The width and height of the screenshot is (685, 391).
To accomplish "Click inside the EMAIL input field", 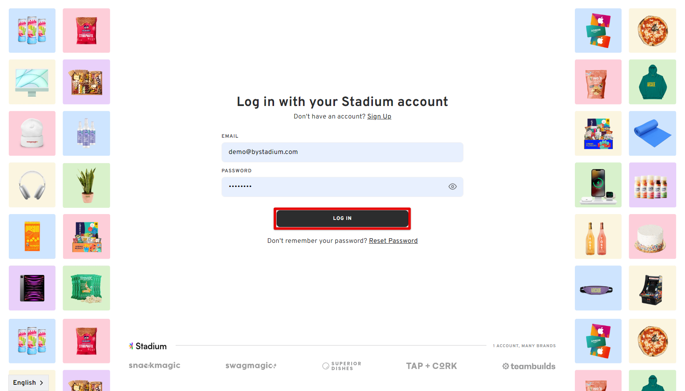I will [x=342, y=152].
